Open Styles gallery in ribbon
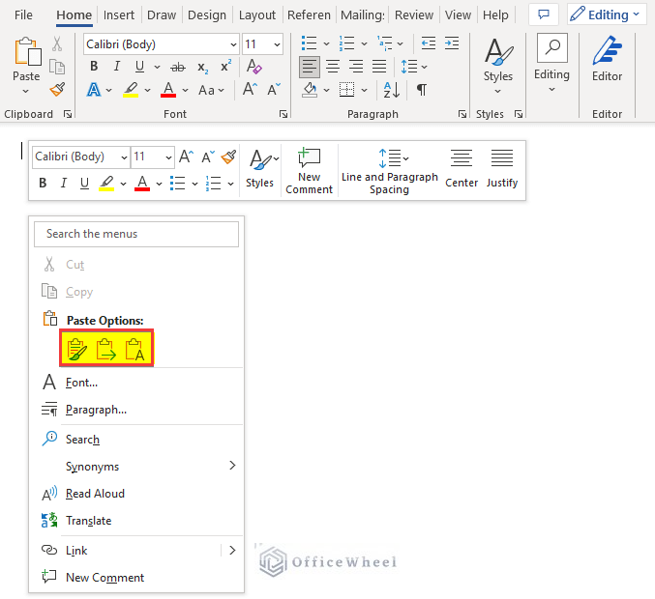This screenshot has height=599, width=655. 498,67
